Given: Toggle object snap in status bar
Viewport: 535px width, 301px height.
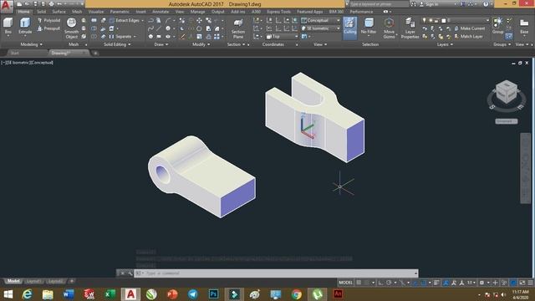Looking at the screenshot, I should (x=424, y=283).
